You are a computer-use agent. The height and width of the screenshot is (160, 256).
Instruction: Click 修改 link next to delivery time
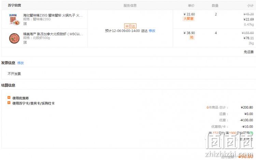pos(152,31)
